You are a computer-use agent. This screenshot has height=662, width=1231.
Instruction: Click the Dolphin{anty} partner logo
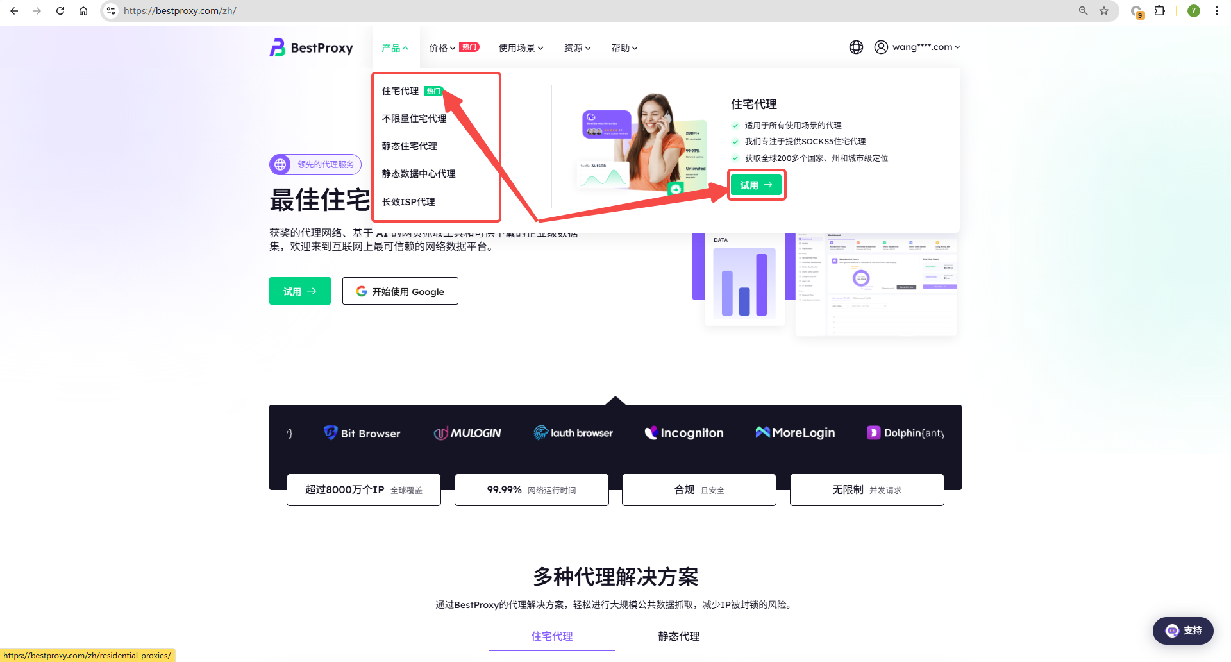[x=905, y=433]
